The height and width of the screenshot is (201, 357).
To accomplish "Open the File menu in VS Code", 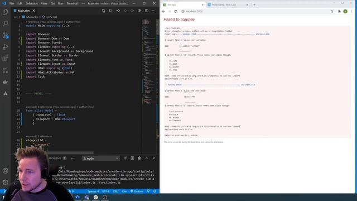I will tap(12, 3).
